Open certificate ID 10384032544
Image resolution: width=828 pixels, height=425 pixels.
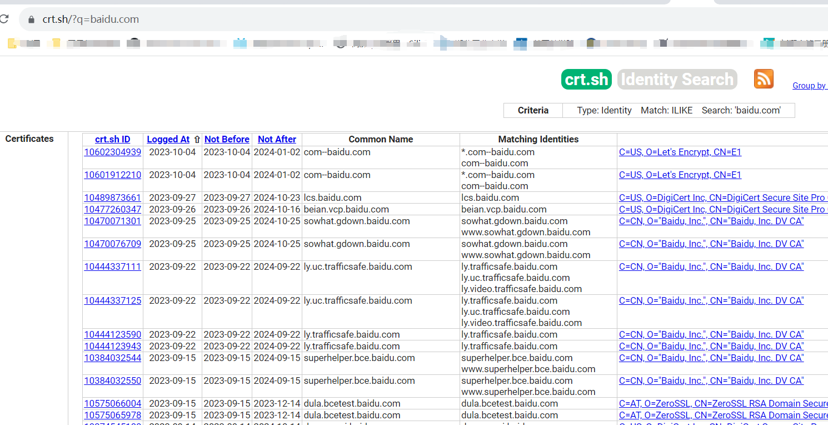[x=113, y=358]
